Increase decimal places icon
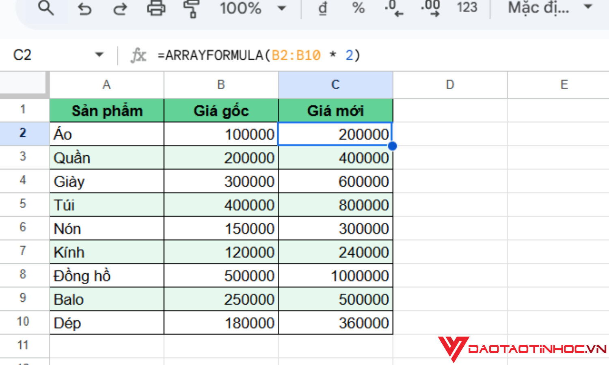 (430, 9)
